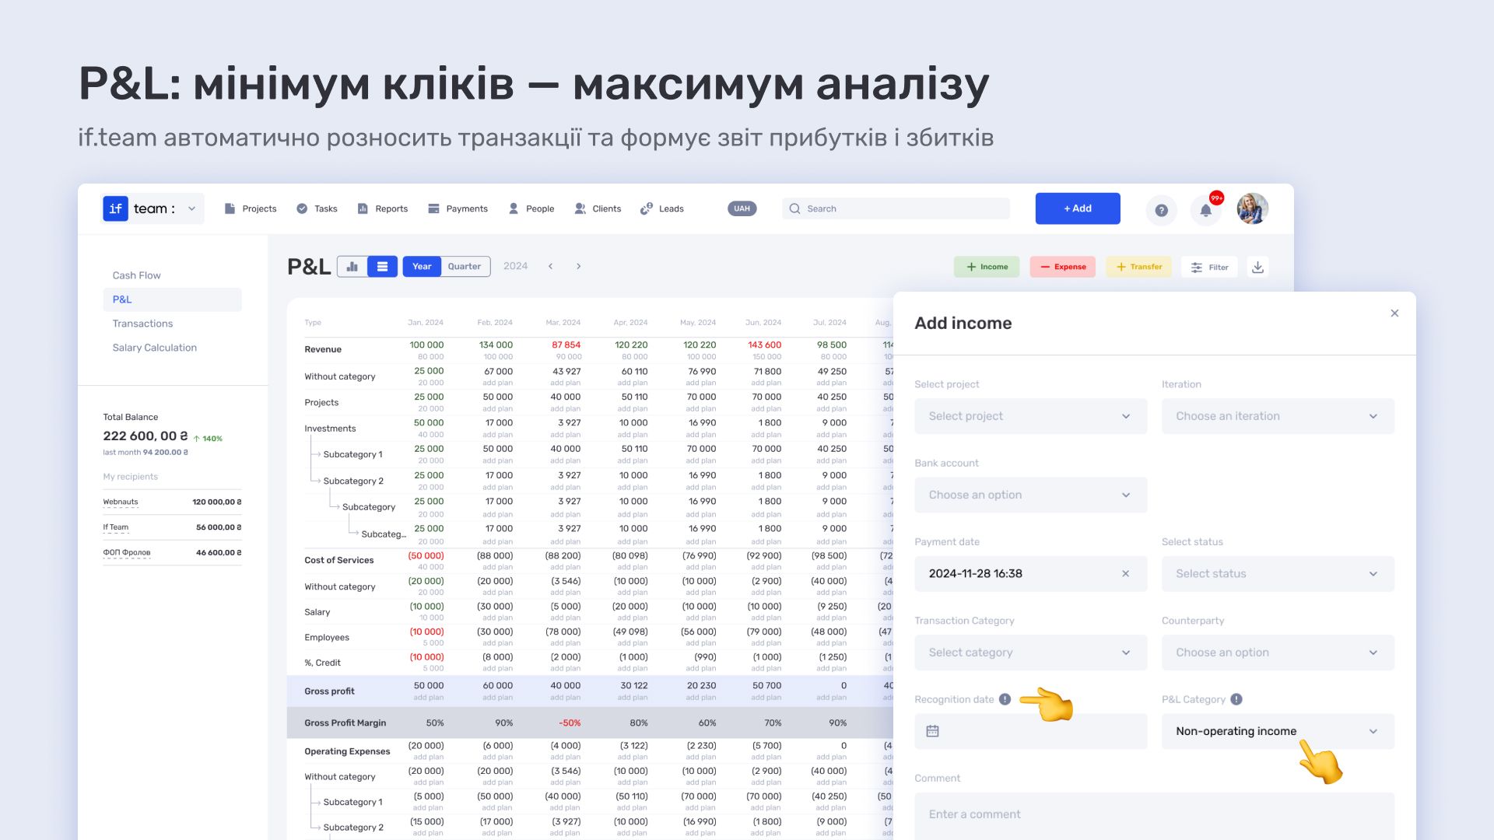Go to next year arrow
Viewport: 1494px width, 840px height.
(x=578, y=266)
